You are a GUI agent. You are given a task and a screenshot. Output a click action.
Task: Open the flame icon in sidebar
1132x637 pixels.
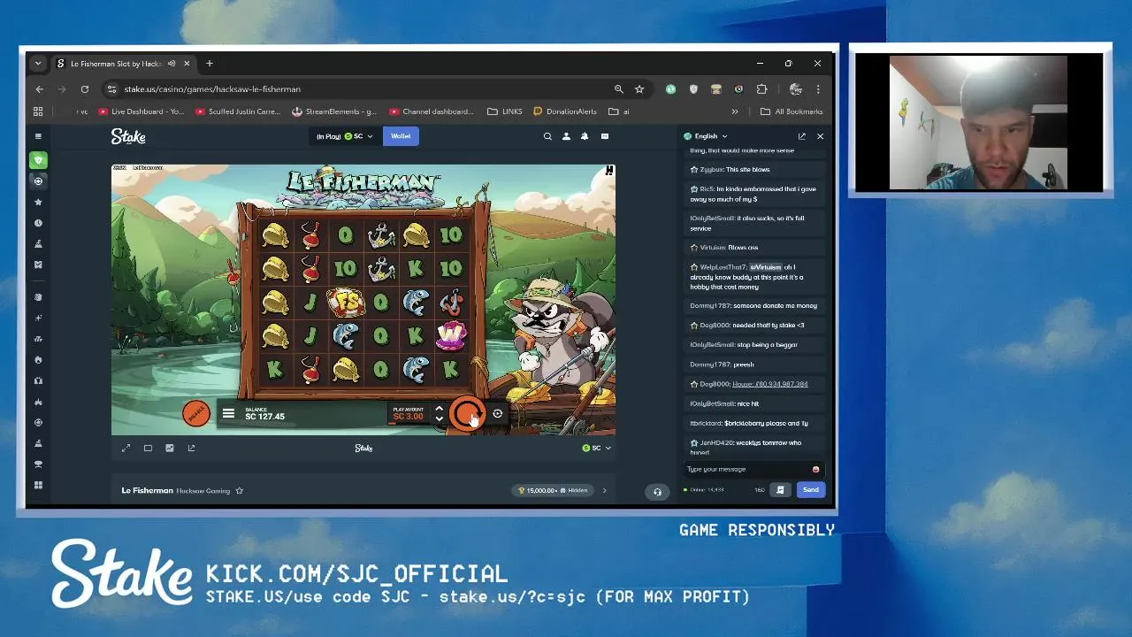click(x=38, y=360)
